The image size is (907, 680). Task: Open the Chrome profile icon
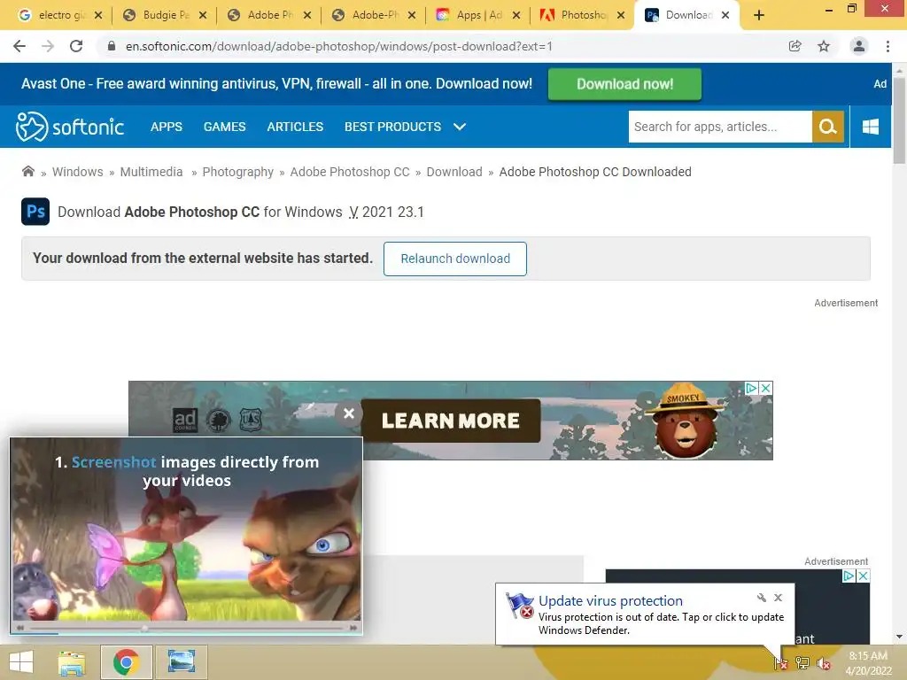pyautogui.click(x=859, y=46)
